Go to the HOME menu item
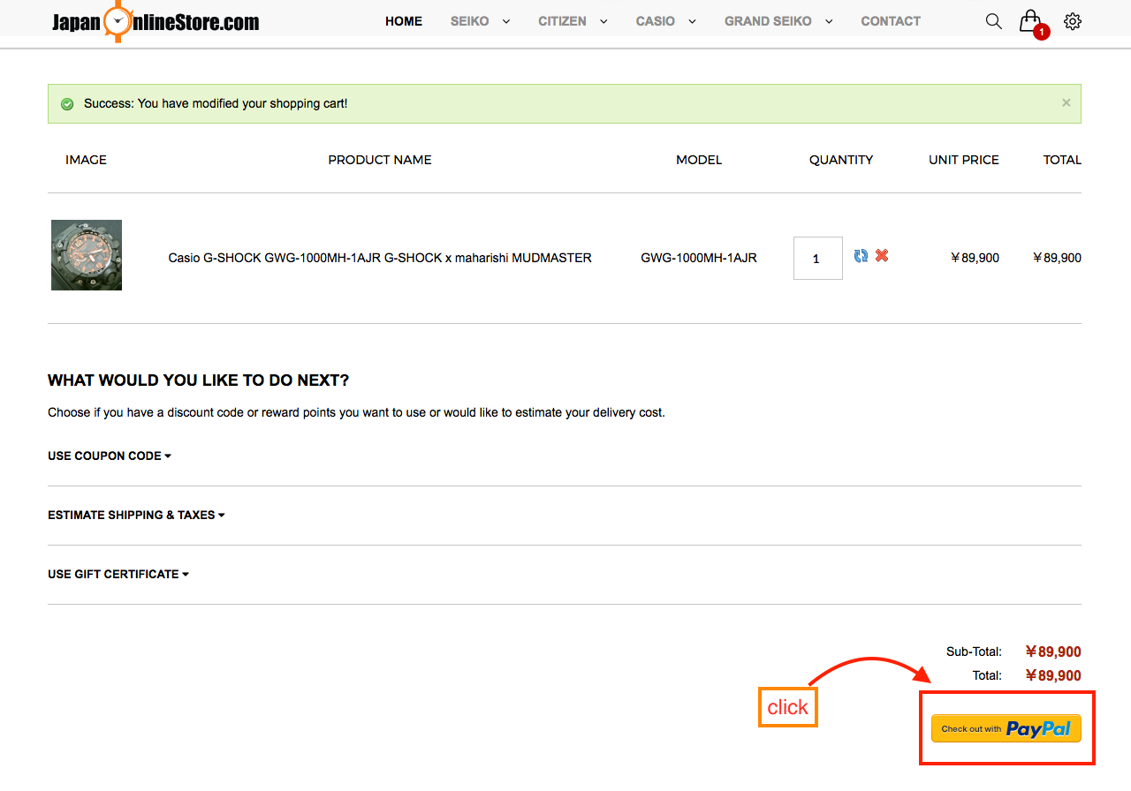The image size is (1131, 791). coord(404,21)
